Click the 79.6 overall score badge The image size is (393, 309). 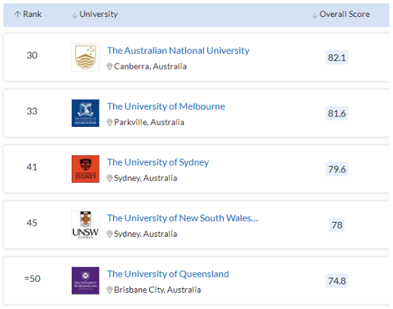pyautogui.click(x=337, y=169)
